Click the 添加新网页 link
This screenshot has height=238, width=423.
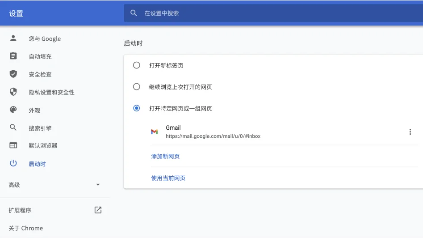165,156
